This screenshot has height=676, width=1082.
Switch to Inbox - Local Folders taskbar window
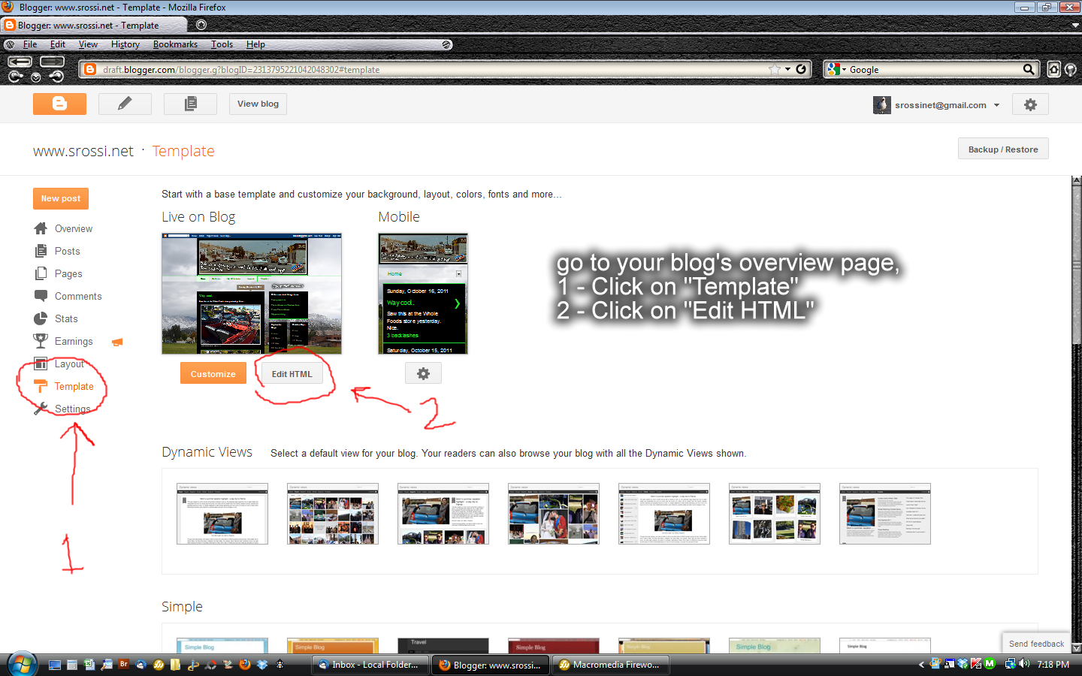[x=370, y=665]
